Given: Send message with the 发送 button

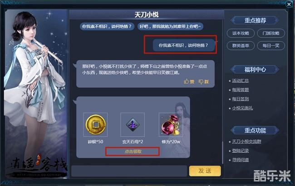Looking at the screenshot, I should click(x=205, y=171).
